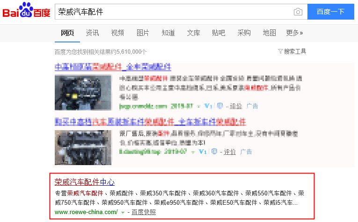Open the 更多» tab menu
Screen dimensions: 358x222
coord(294,33)
